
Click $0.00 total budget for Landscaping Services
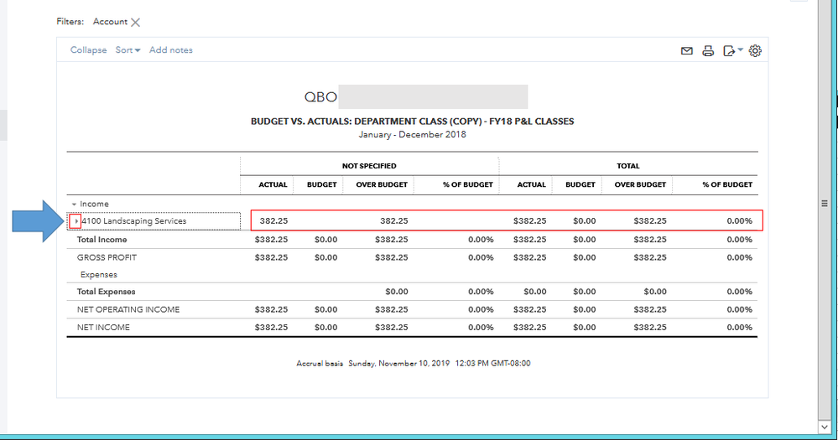point(584,220)
